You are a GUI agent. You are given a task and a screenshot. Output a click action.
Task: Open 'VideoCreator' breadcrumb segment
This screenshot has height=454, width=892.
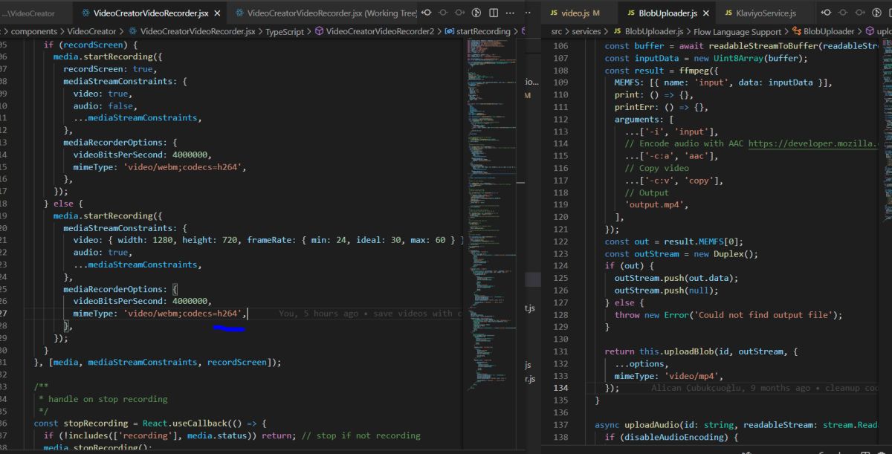91,31
